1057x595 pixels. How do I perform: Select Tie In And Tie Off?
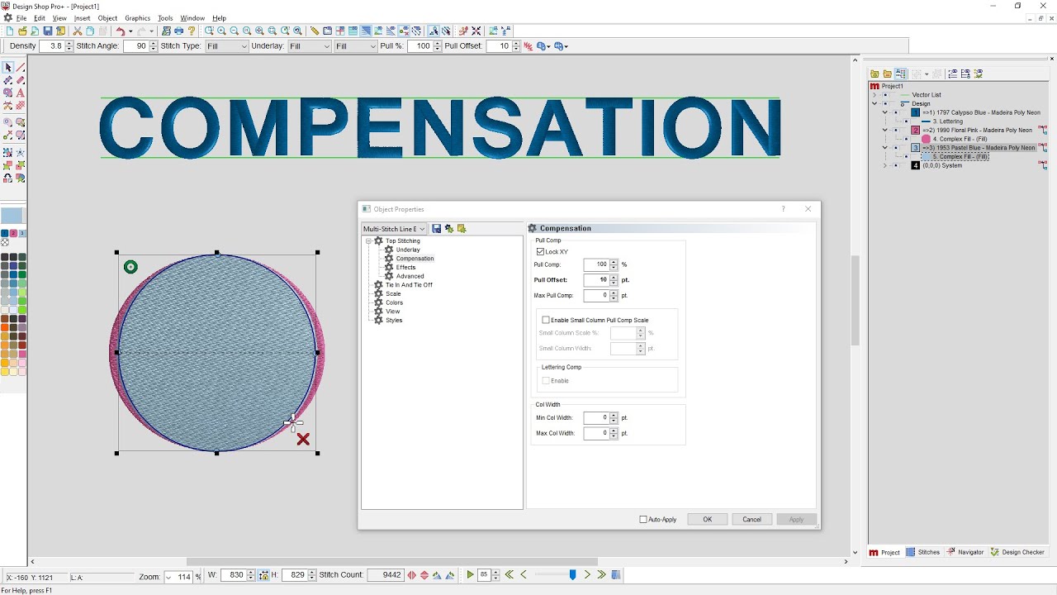click(x=409, y=285)
